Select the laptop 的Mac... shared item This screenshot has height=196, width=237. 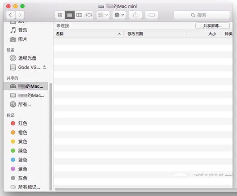pos(27,95)
